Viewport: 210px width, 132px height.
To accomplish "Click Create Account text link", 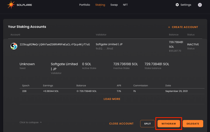I will click(185, 27).
